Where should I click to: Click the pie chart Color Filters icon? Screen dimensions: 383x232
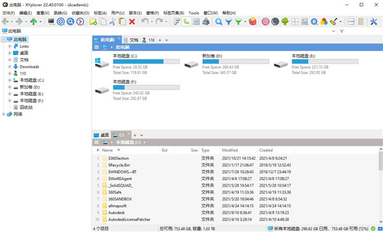click(253, 22)
